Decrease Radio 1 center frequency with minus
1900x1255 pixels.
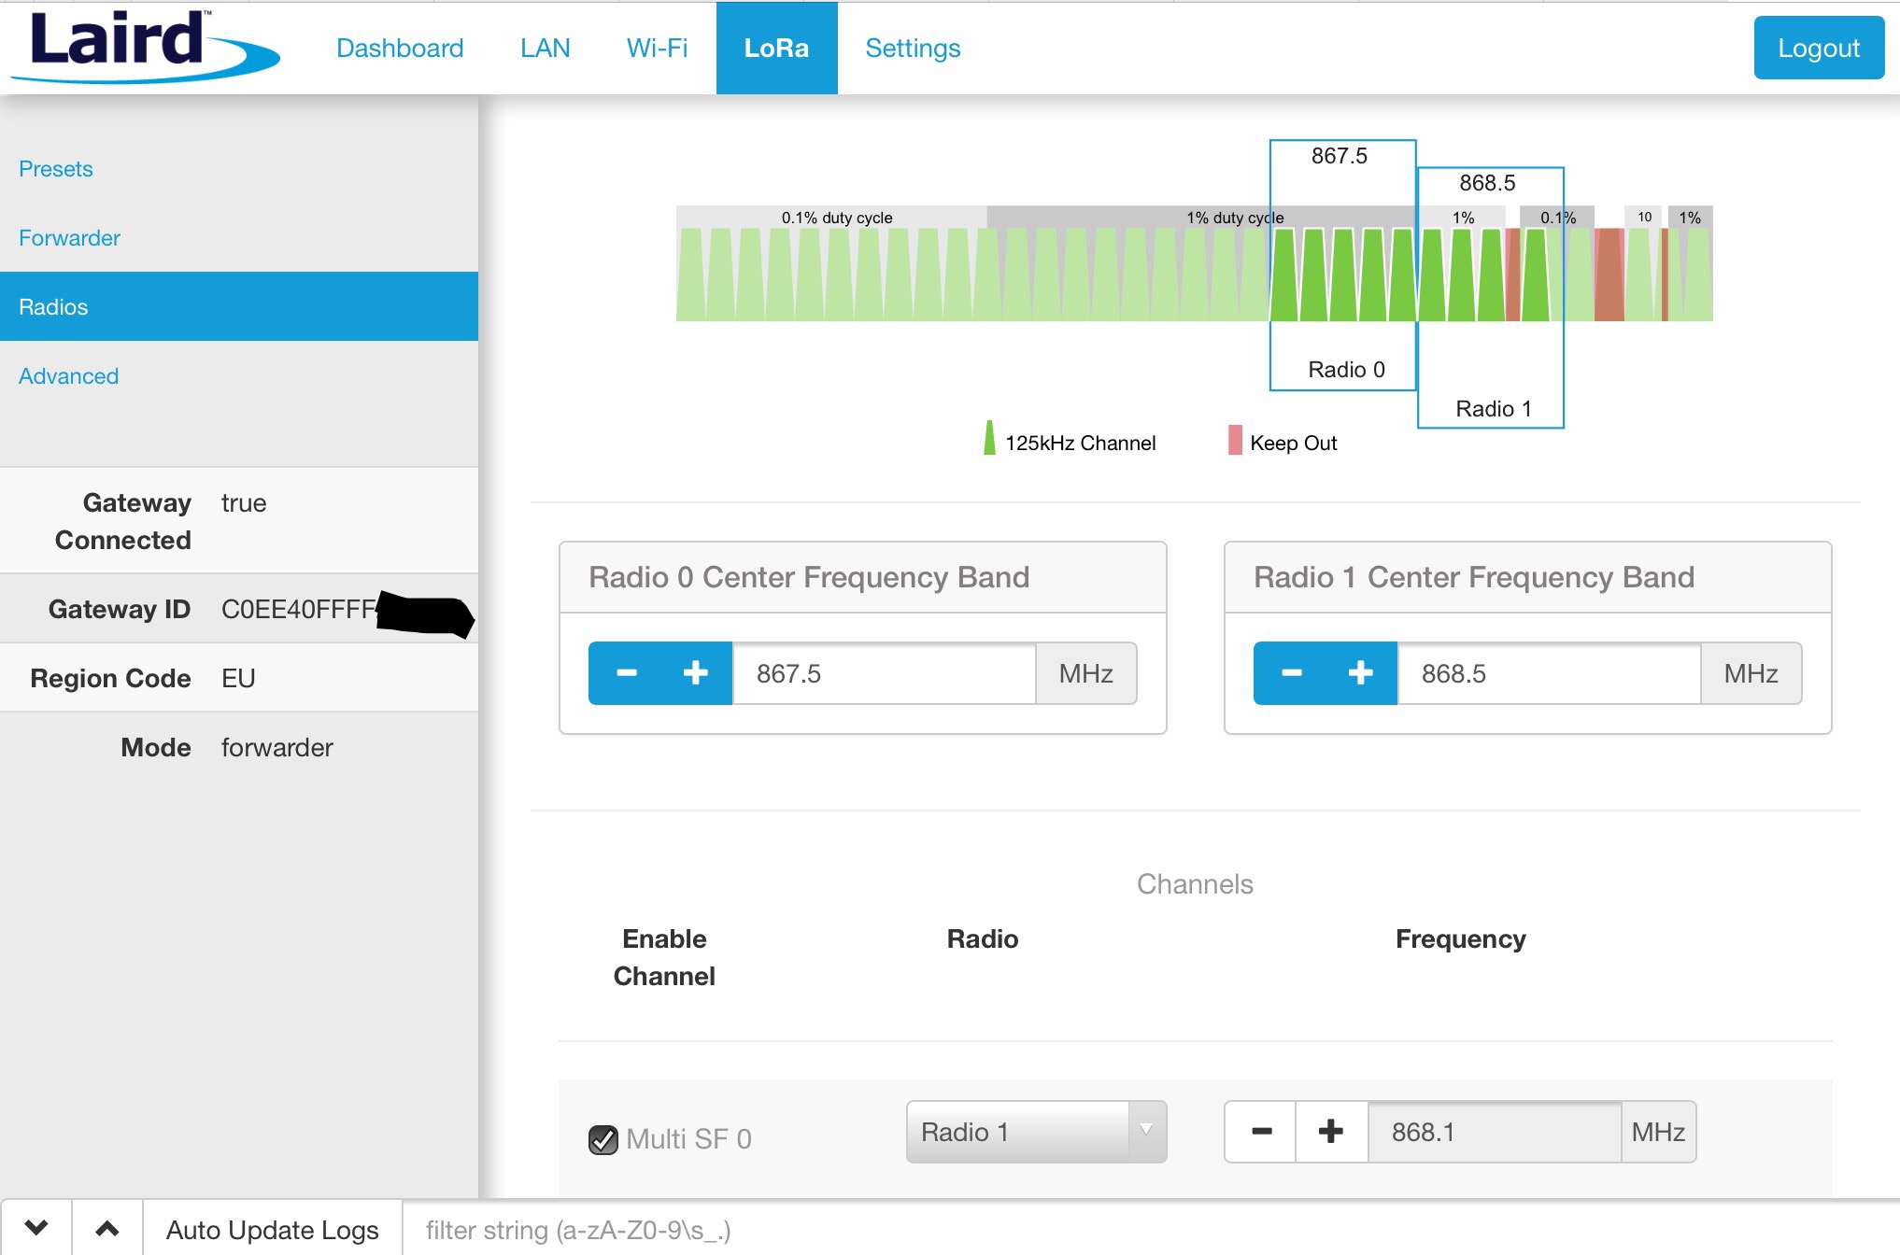coord(1291,673)
